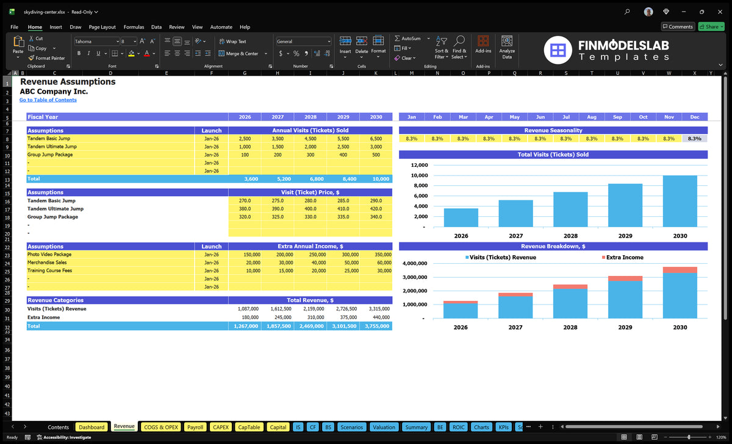Click the Copy icon in Clipboard group
732x444 pixels.
(31, 48)
